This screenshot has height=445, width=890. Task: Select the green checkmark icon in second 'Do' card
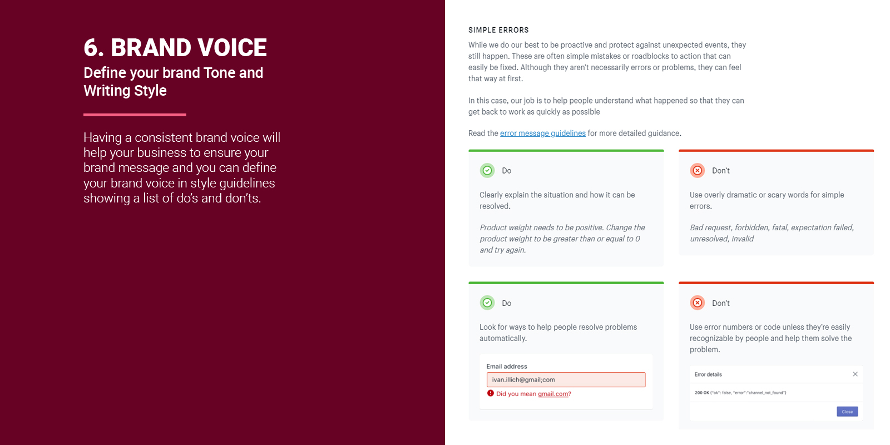(488, 303)
